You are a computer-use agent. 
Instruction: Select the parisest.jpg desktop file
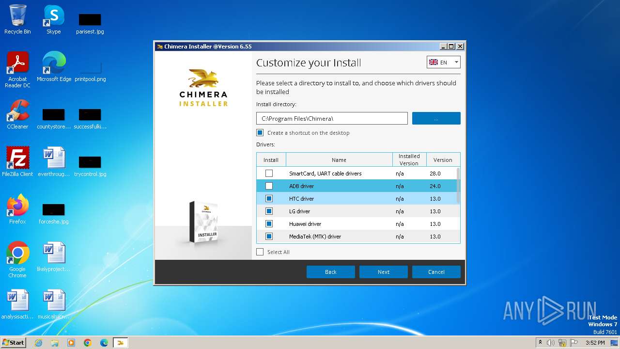[90, 23]
